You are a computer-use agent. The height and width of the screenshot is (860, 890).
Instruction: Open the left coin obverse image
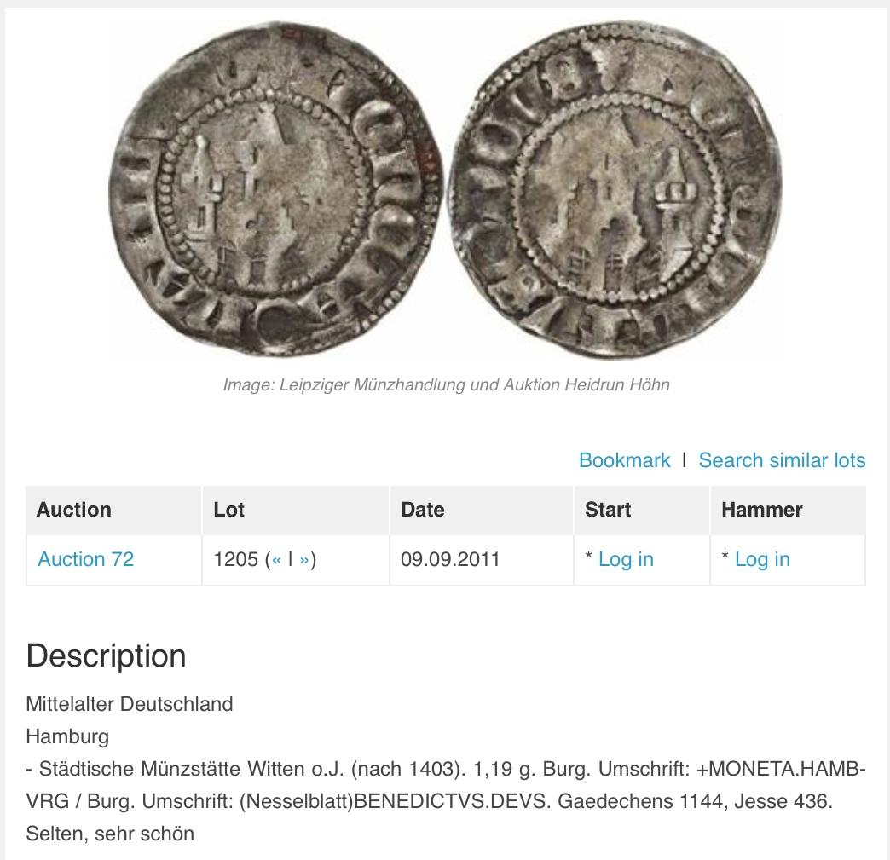276,189
